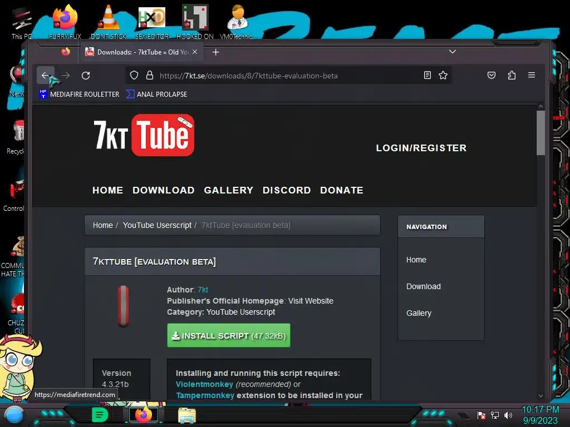This screenshot has height=427, width=570.
Task: Click the green INSTALL SCRIPT button
Action: 229,335
